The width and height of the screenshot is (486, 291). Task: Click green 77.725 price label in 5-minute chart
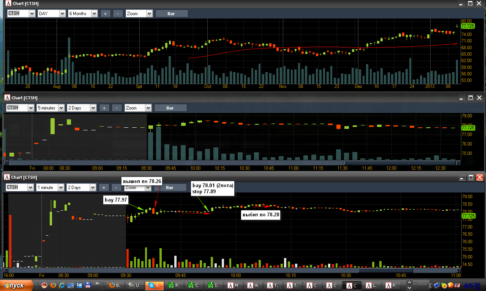pyautogui.click(x=468, y=128)
